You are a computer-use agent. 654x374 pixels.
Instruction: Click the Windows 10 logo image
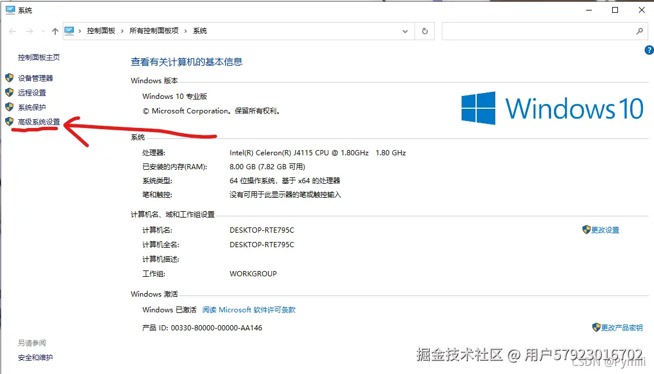[552, 108]
